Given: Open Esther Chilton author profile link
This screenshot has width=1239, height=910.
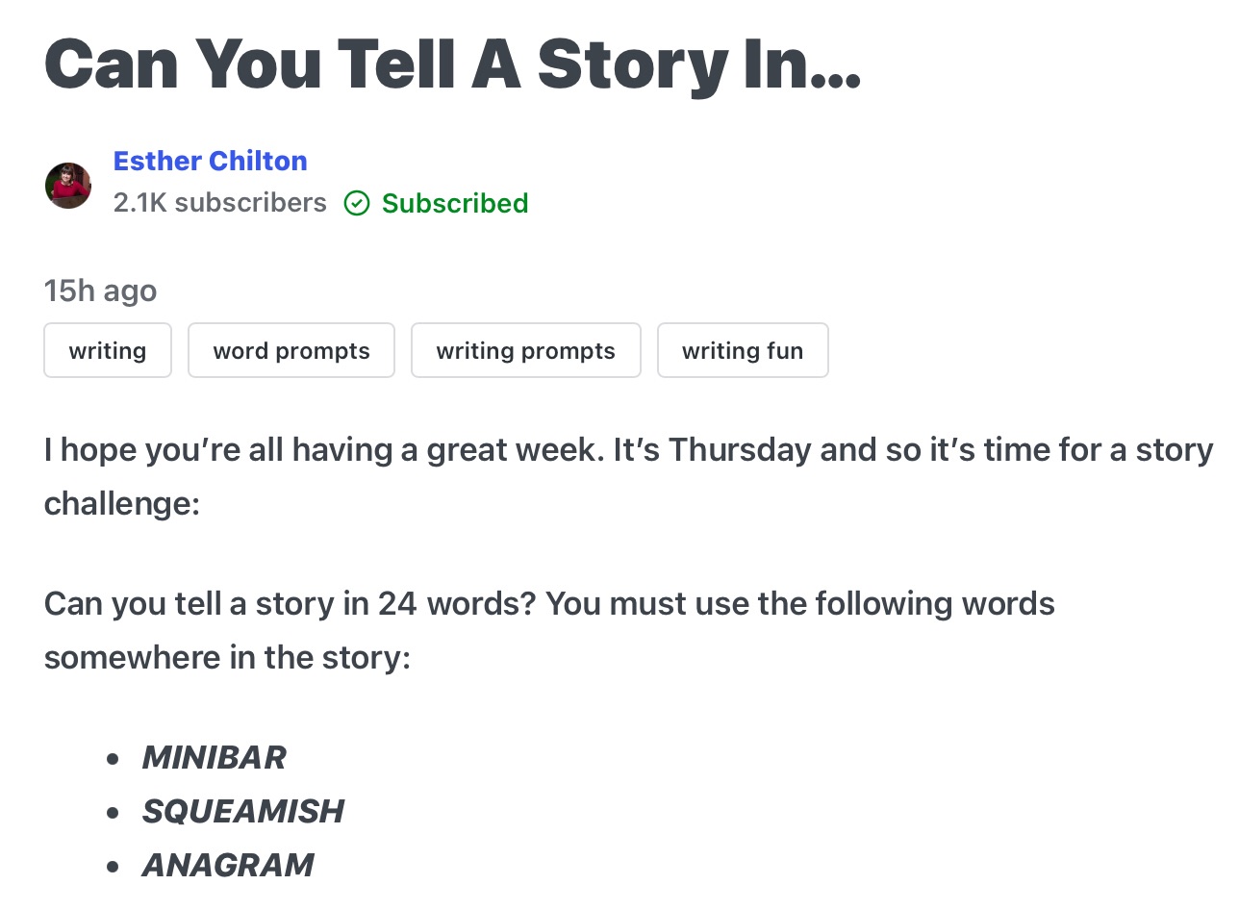Looking at the screenshot, I should click(x=210, y=161).
